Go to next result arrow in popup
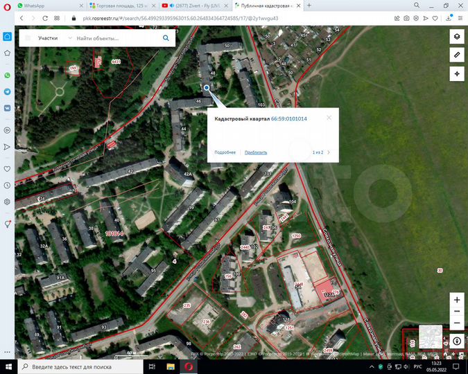Image resolution: width=468 pixels, height=374 pixels. (329, 152)
